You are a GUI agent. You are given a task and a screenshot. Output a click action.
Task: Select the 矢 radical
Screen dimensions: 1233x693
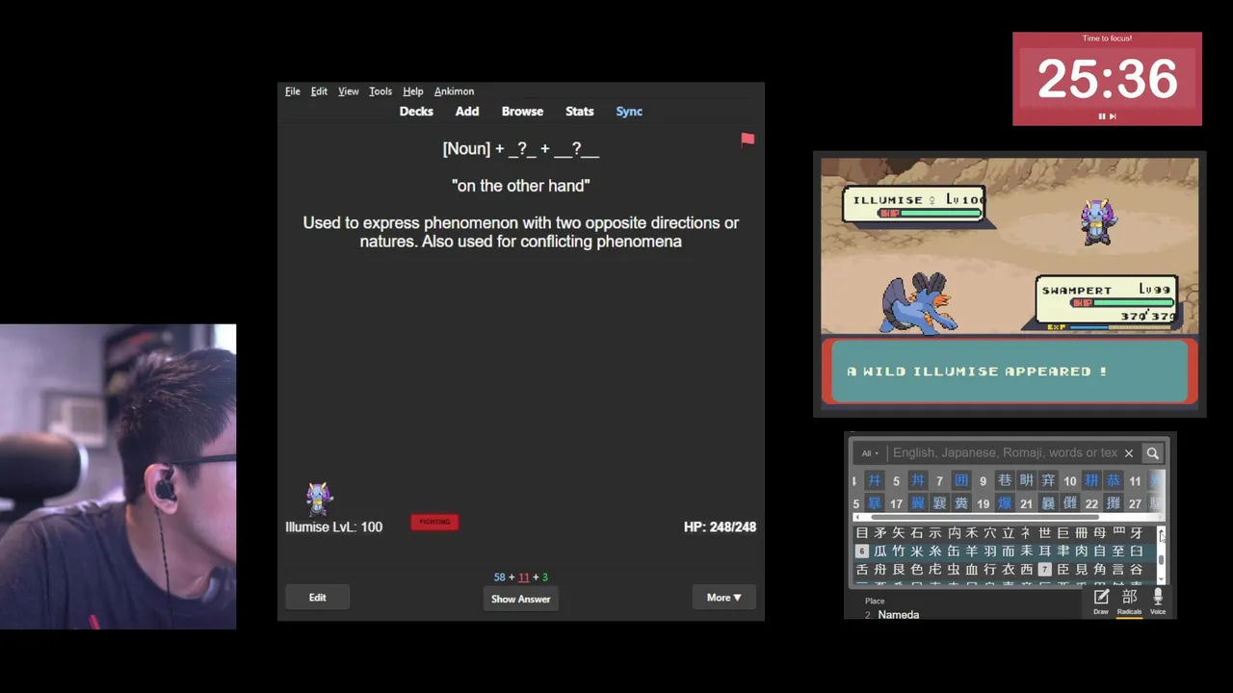pos(898,532)
